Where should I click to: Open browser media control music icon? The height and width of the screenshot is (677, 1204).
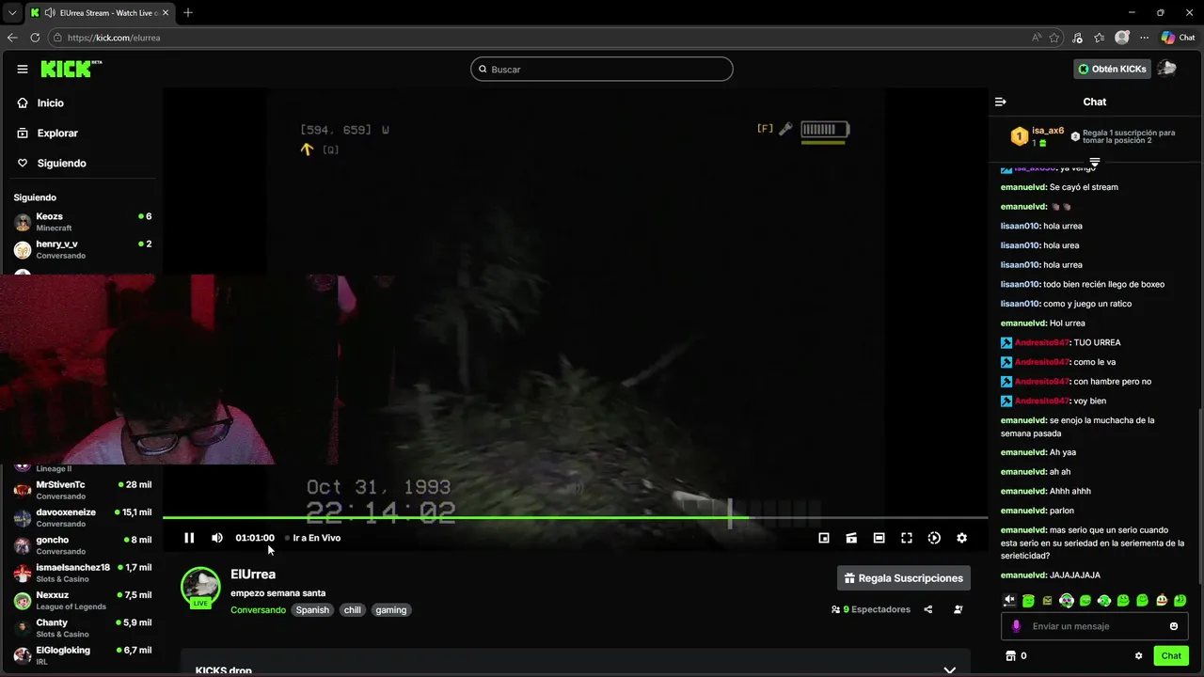[1077, 38]
